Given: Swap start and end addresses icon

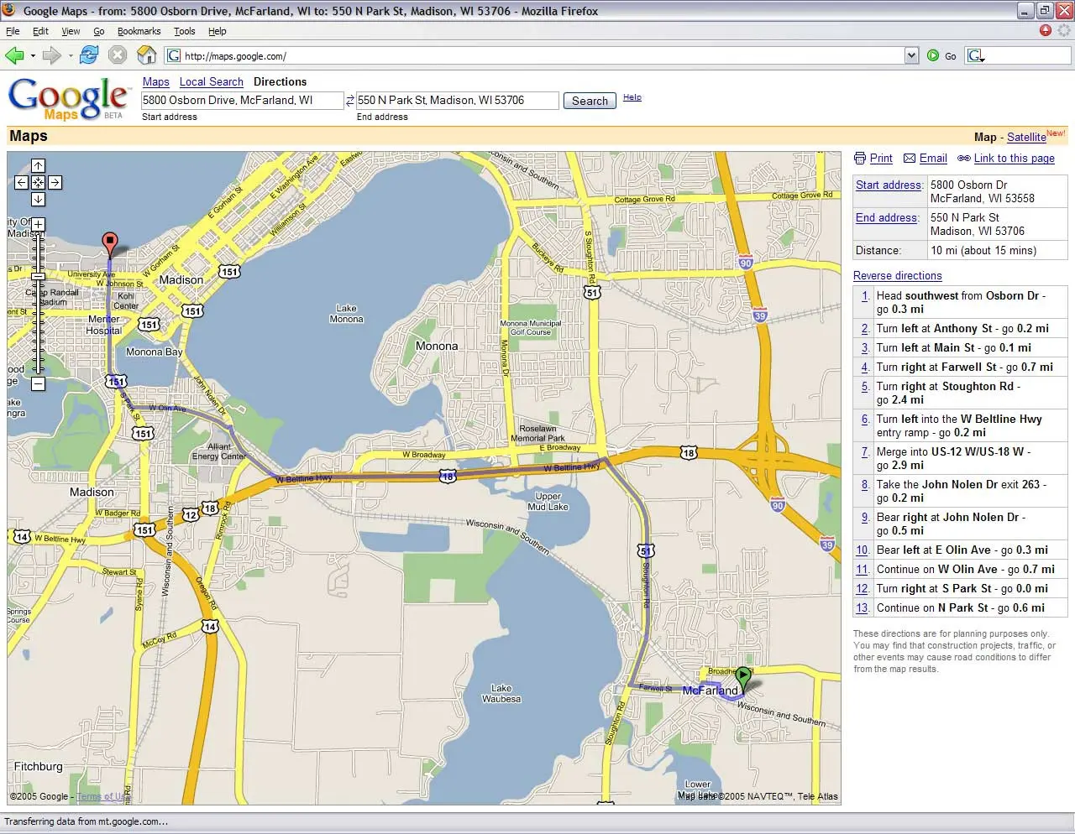Looking at the screenshot, I should click(x=350, y=101).
